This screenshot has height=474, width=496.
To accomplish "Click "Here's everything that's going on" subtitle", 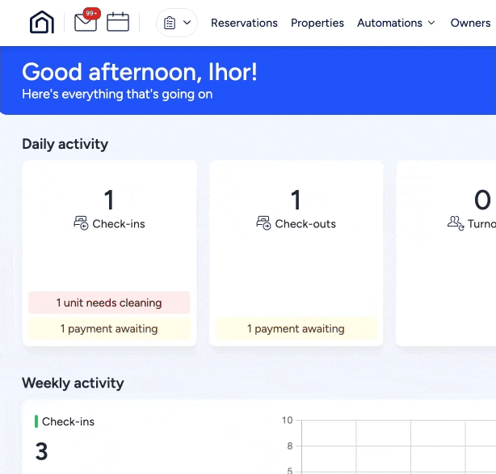I will (117, 95).
